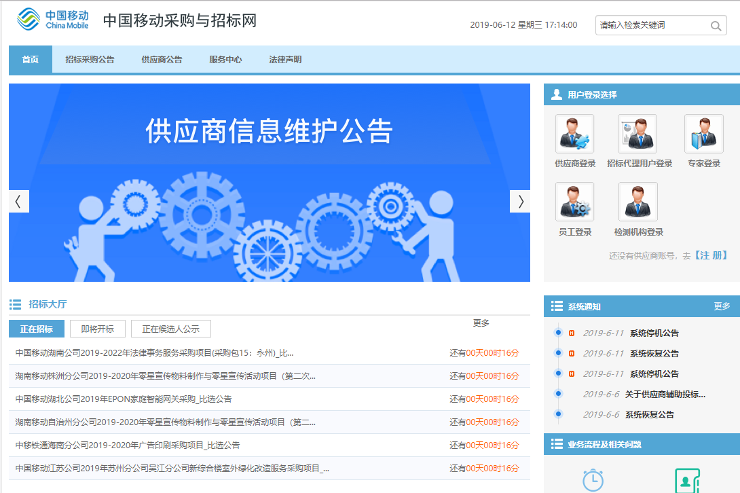This screenshot has height=493, width=740.
Task: Open 中国移动江苏公司2019年苏州分公司吴江分公司 listing
Action: coord(172,469)
